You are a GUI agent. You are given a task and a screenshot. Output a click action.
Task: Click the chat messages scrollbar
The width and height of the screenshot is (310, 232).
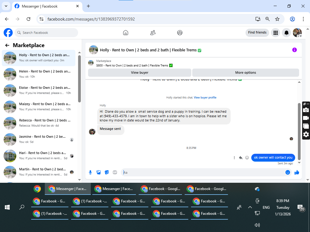(299, 131)
